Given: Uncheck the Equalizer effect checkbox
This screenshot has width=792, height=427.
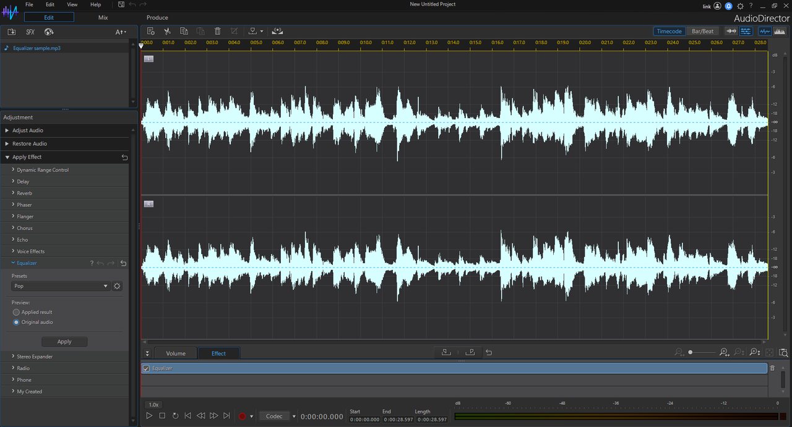Looking at the screenshot, I should click(147, 368).
